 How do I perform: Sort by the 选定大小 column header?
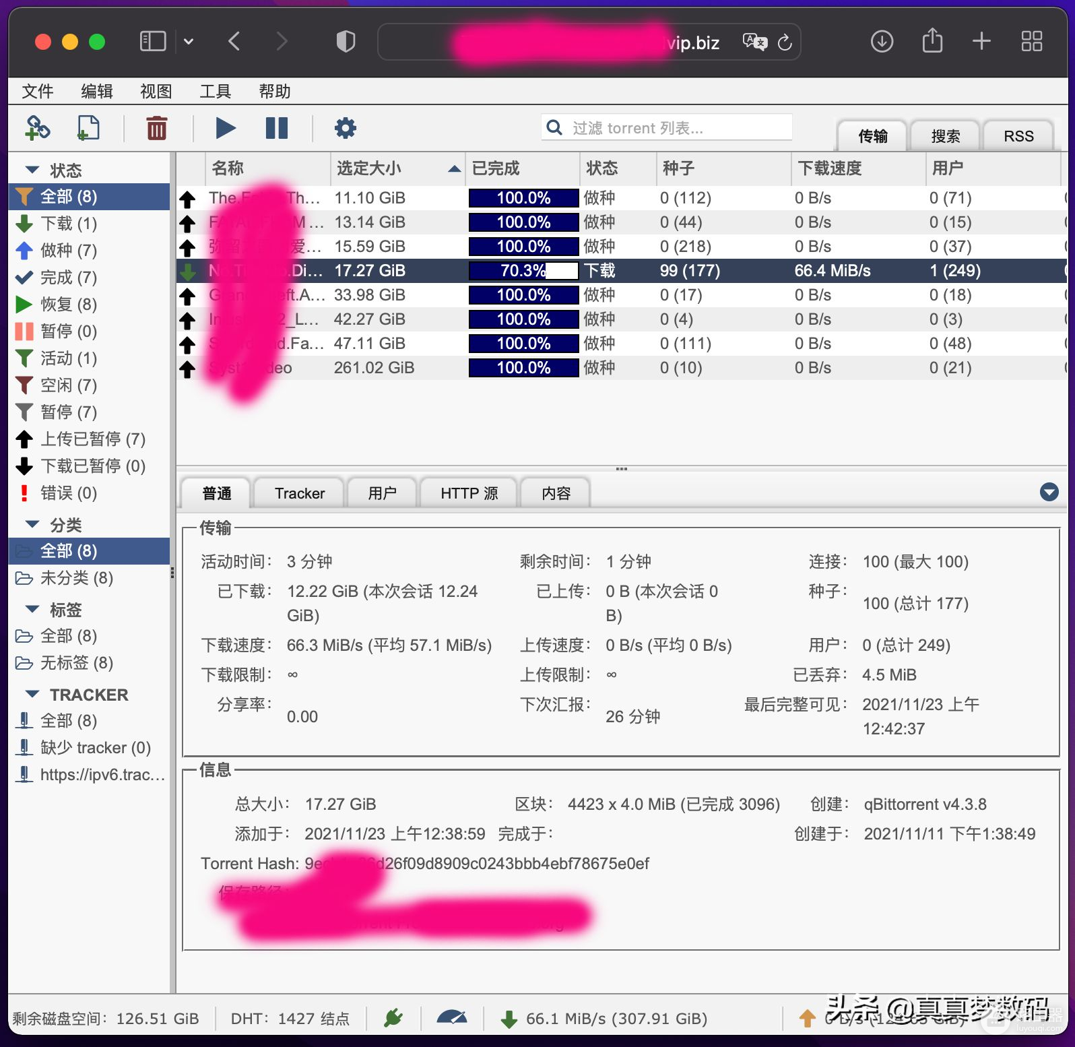coord(369,168)
